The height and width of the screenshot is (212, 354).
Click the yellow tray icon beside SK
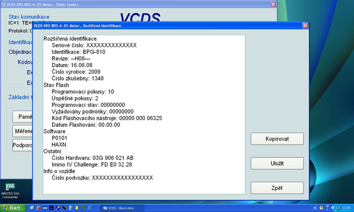click(x=321, y=208)
